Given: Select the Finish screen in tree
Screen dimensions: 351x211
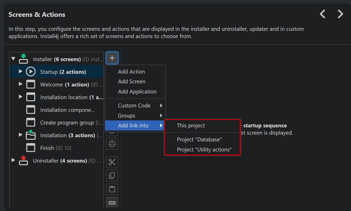Looking at the screenshot, I should (x=47, y=148).
